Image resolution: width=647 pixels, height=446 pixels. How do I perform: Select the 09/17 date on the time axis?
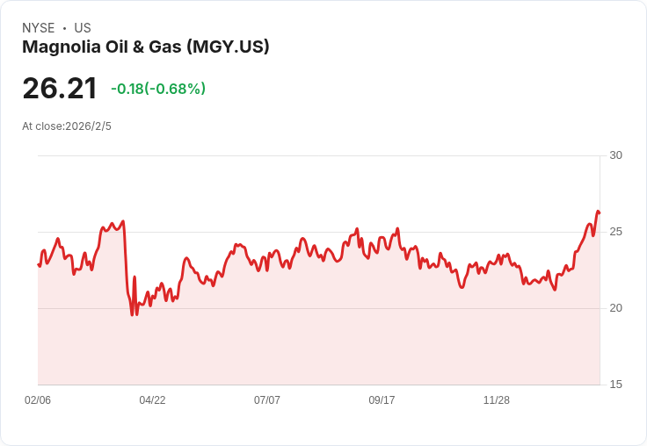point(382,400)
